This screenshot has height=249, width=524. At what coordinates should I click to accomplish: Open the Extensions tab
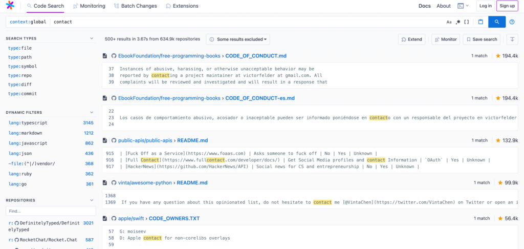coord(182,6)
